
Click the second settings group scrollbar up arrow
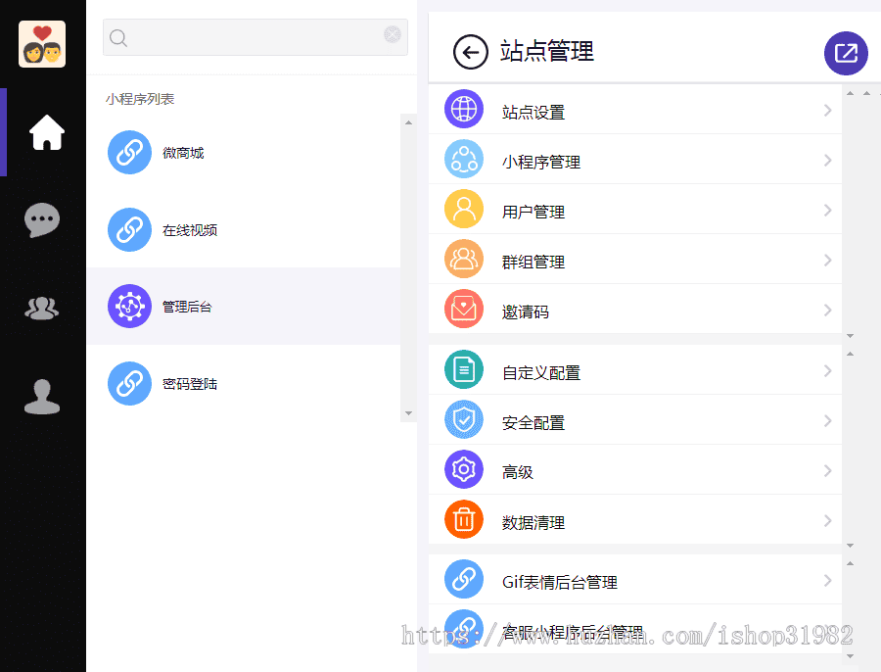pyautogui.click(x=850, y=354)
